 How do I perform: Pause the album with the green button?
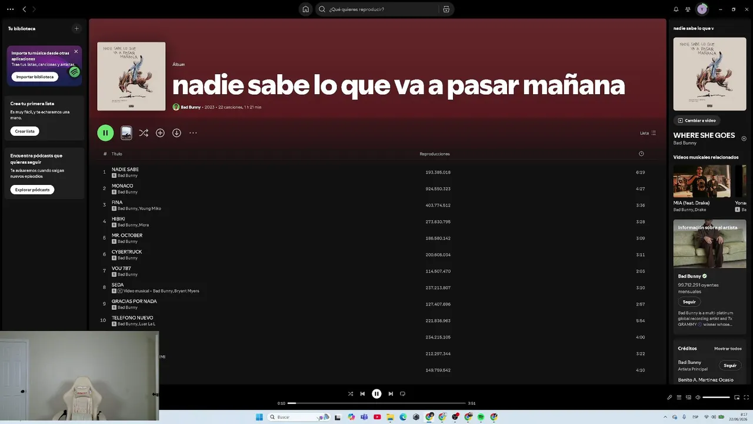coord(105,133)
